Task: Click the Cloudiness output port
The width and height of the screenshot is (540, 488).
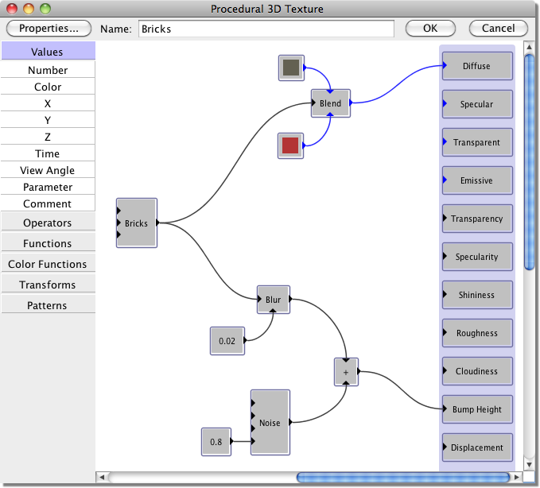Action: (477, 371)
